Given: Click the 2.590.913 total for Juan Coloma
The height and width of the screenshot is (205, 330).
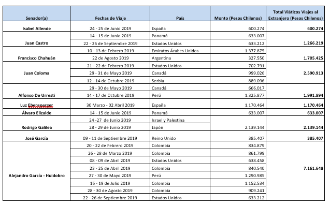Looking at the screenshot, I should coord(295,73).
